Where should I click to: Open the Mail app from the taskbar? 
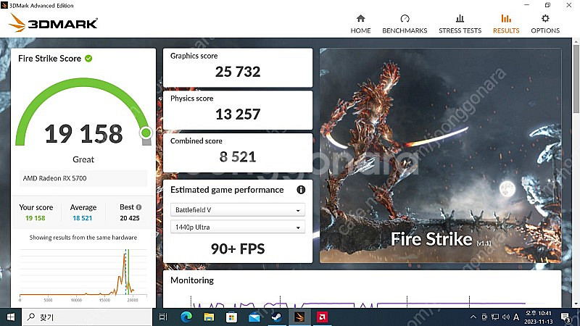pos(254,317)
